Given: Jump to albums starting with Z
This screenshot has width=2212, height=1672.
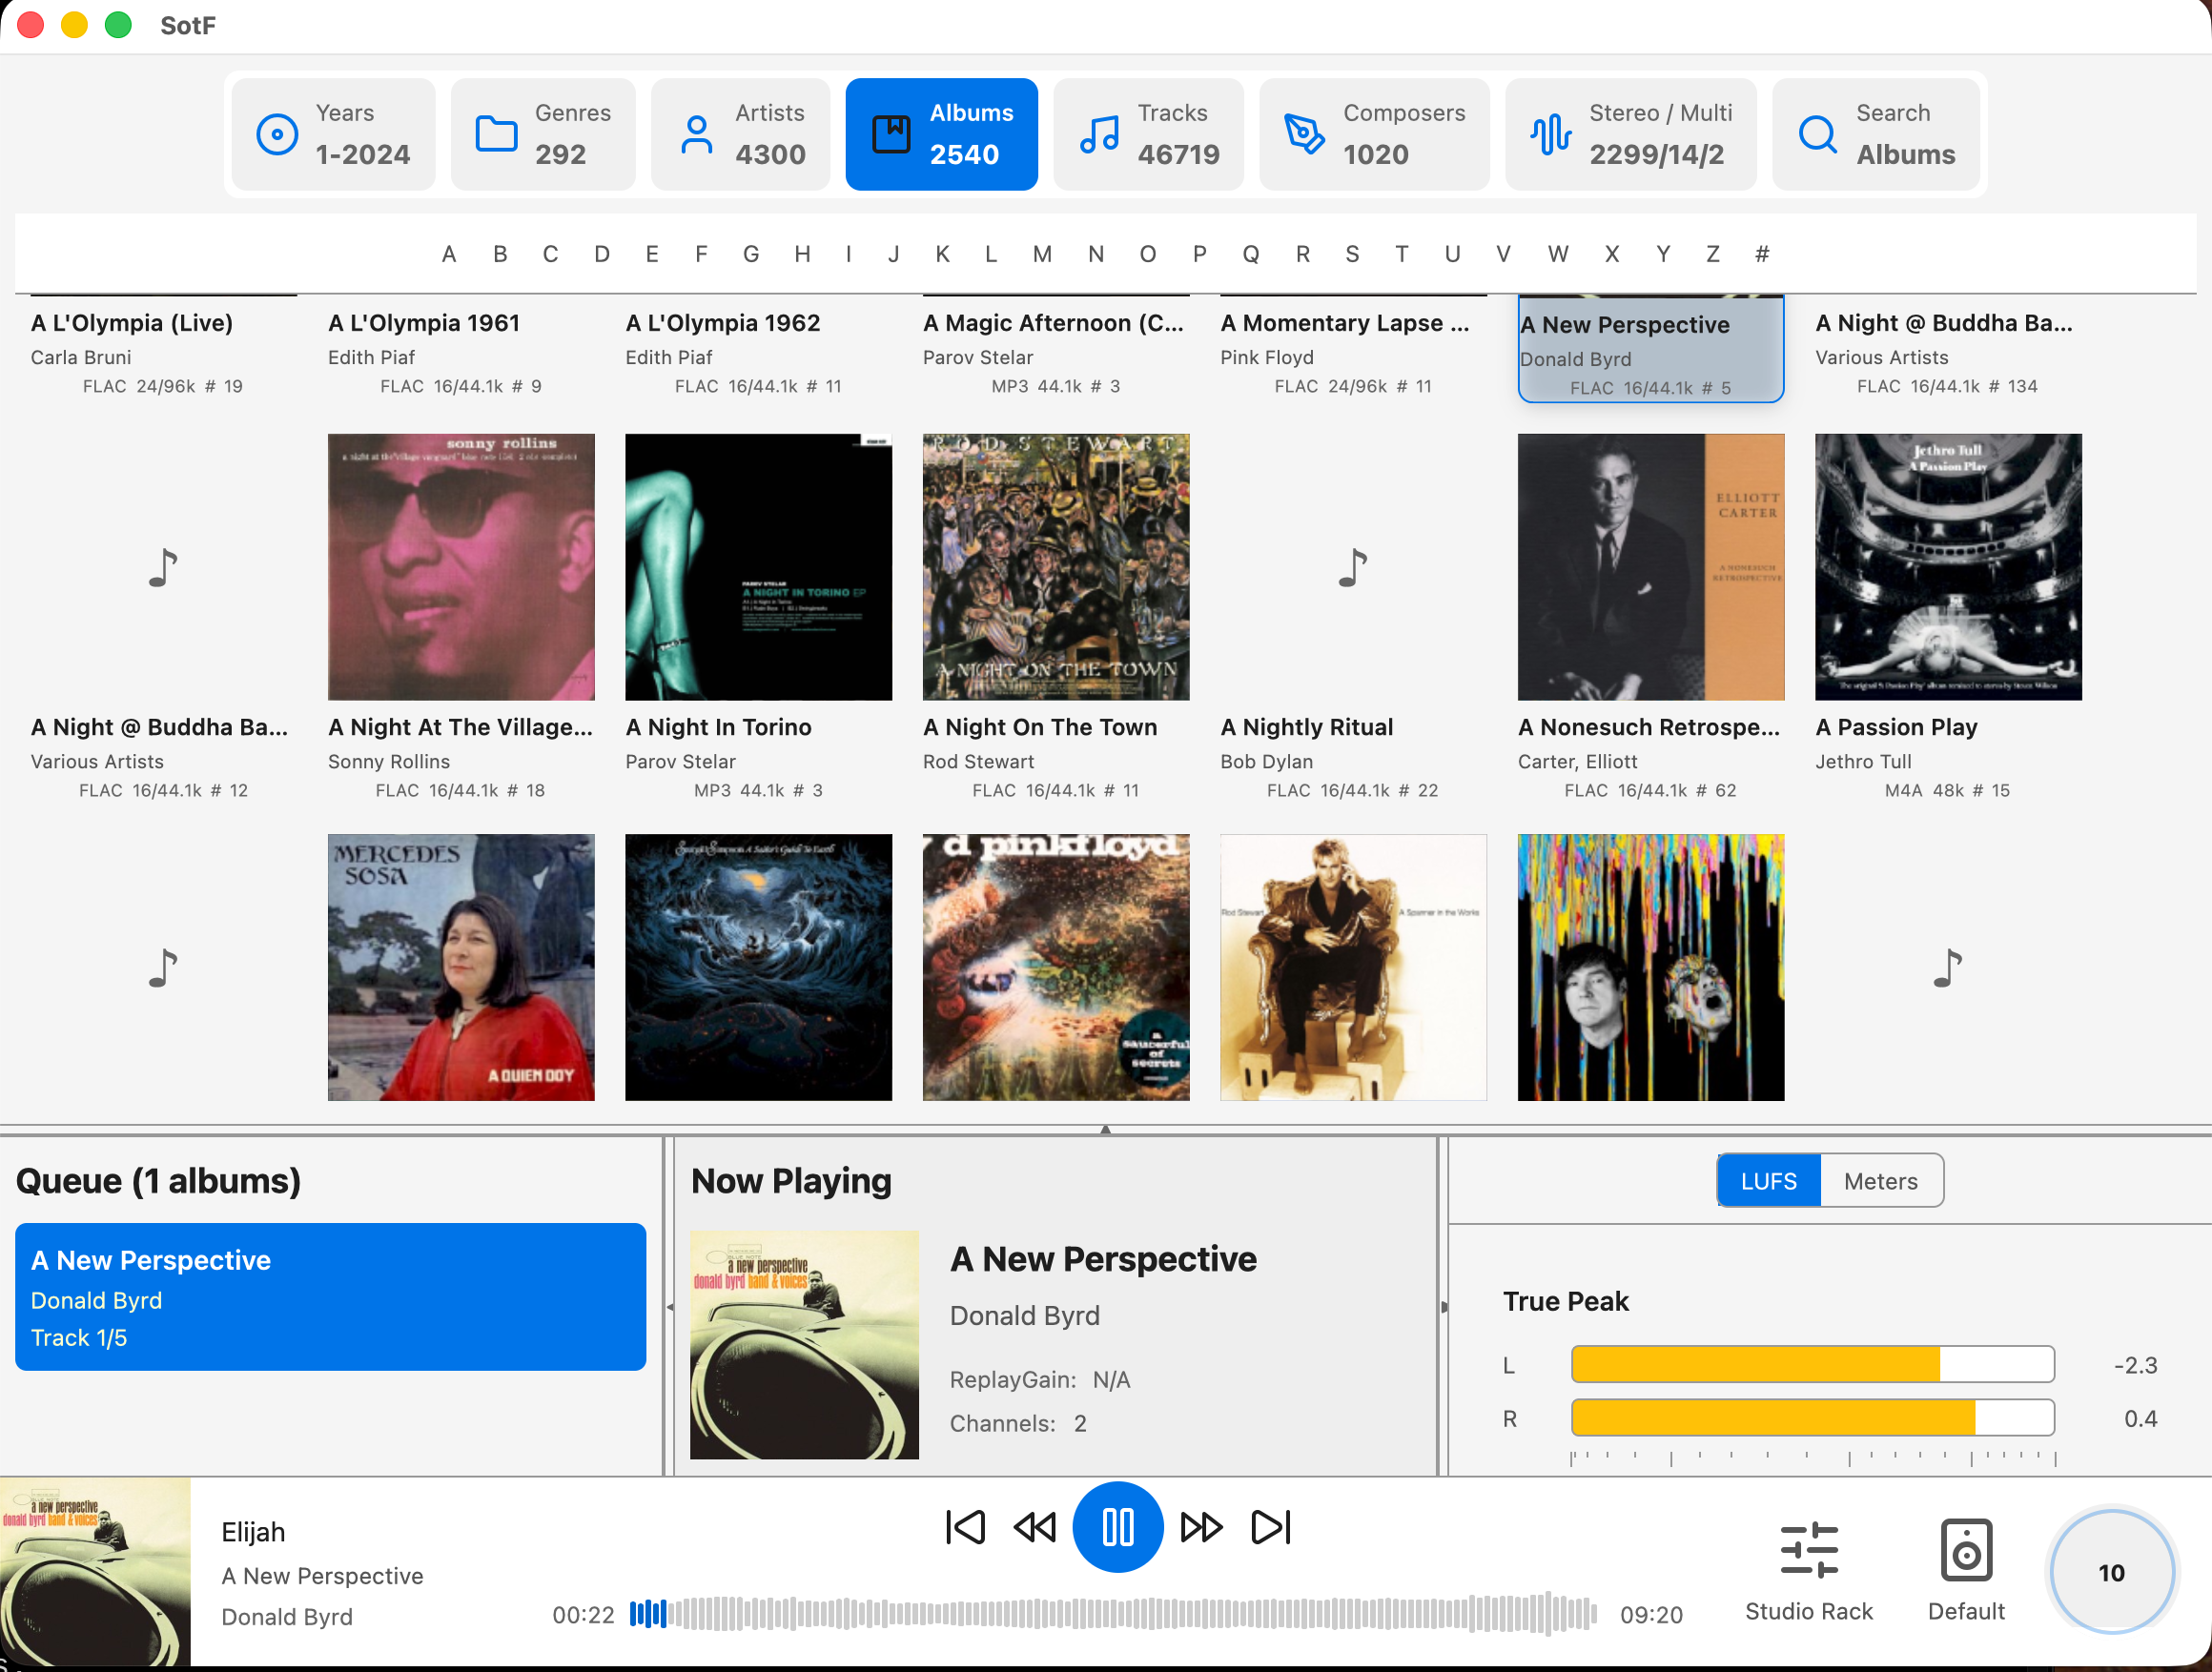Looking at the screenshot, I should pos(1712,254).
